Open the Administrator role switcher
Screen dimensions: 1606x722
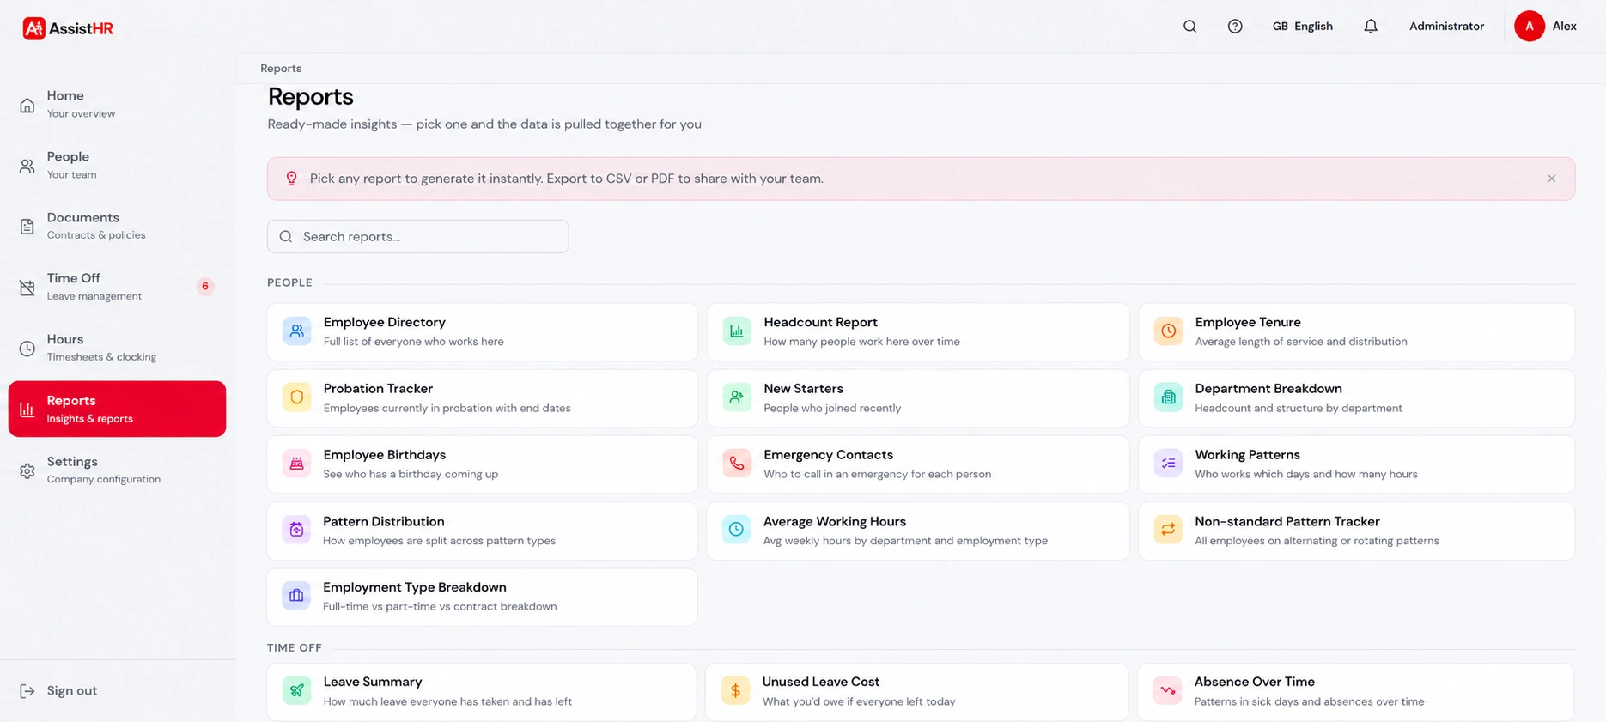(x=1446, y=27)
